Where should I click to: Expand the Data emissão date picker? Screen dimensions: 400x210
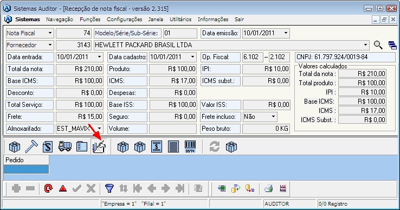tap(286, 33)
